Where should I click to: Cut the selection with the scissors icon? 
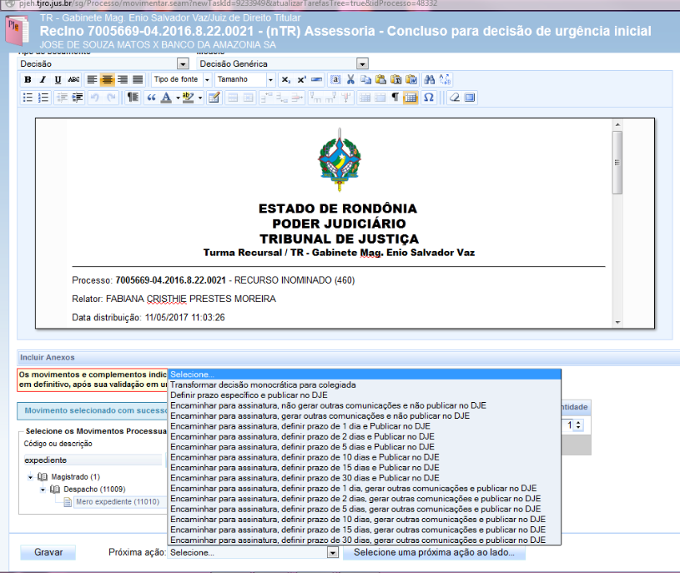coord(350,79)
